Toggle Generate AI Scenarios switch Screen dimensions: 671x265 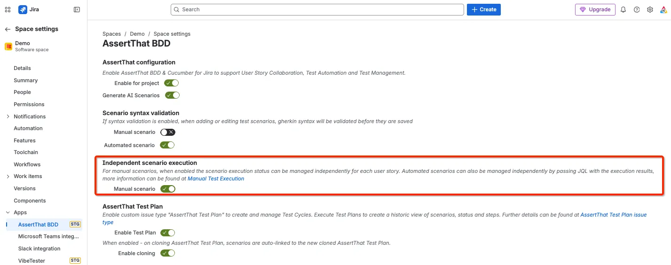173,95
